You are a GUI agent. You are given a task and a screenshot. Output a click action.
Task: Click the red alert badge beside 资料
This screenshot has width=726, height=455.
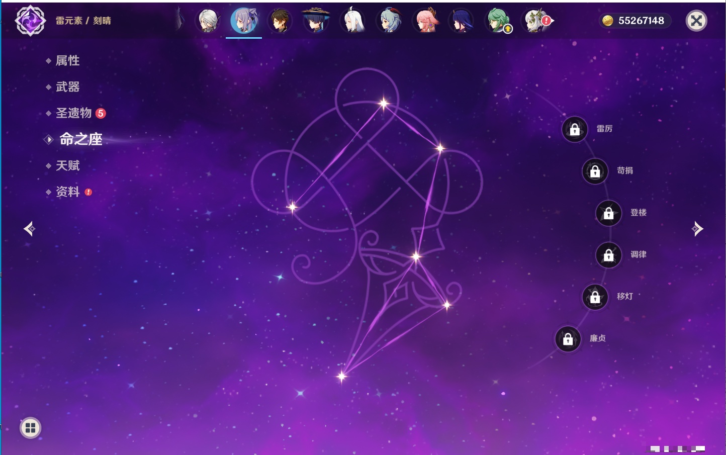[x=88, y=192]
